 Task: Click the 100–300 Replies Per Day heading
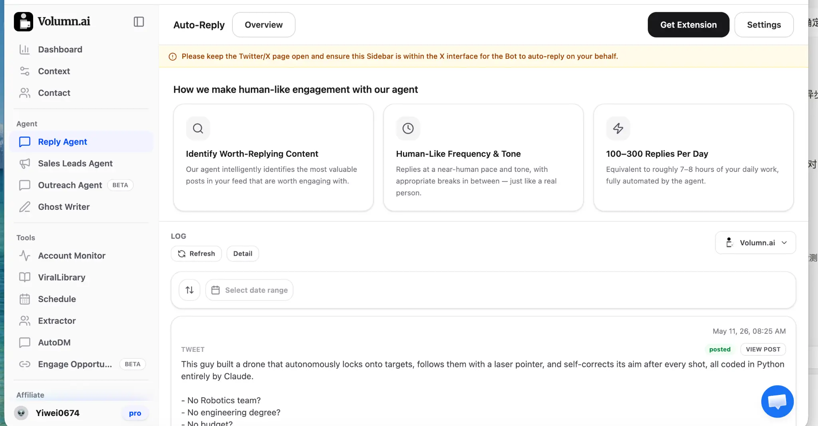coord(657,154)
